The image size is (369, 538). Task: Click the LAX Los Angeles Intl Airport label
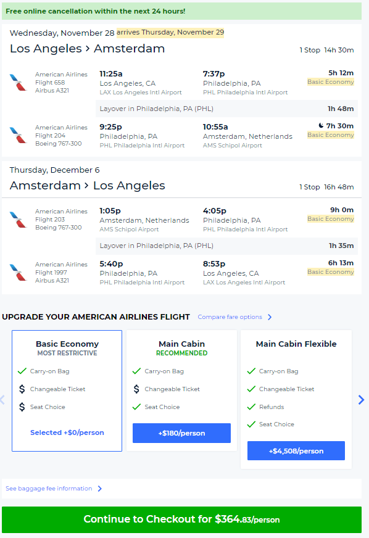(x=136, y=92)
